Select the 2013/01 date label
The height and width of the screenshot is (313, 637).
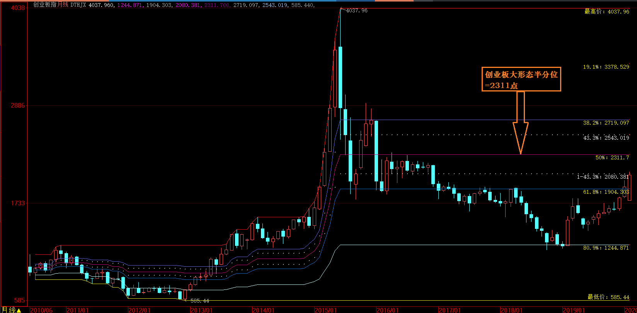[201, 310]
